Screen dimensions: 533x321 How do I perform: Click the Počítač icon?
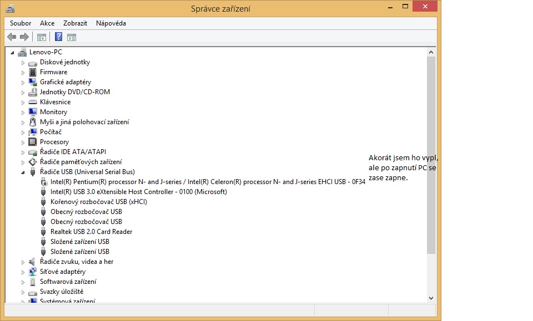33,131
